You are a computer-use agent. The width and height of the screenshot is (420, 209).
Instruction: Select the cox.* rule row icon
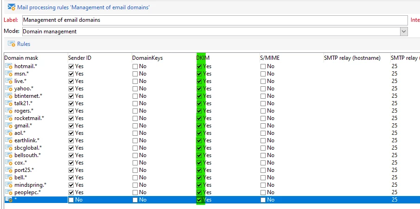point(9,163)
